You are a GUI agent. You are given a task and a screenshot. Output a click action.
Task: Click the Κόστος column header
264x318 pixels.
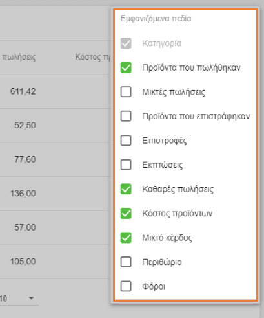click(x=92, y=57)
